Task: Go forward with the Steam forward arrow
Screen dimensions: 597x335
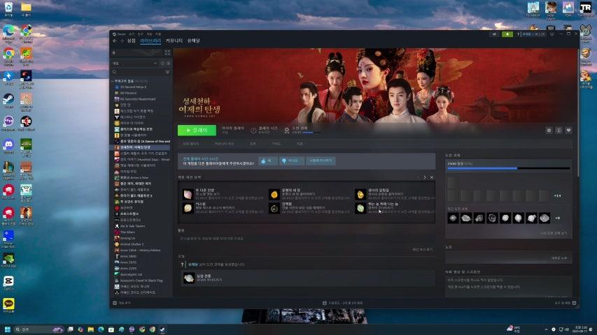Action: tap(122, 40)
